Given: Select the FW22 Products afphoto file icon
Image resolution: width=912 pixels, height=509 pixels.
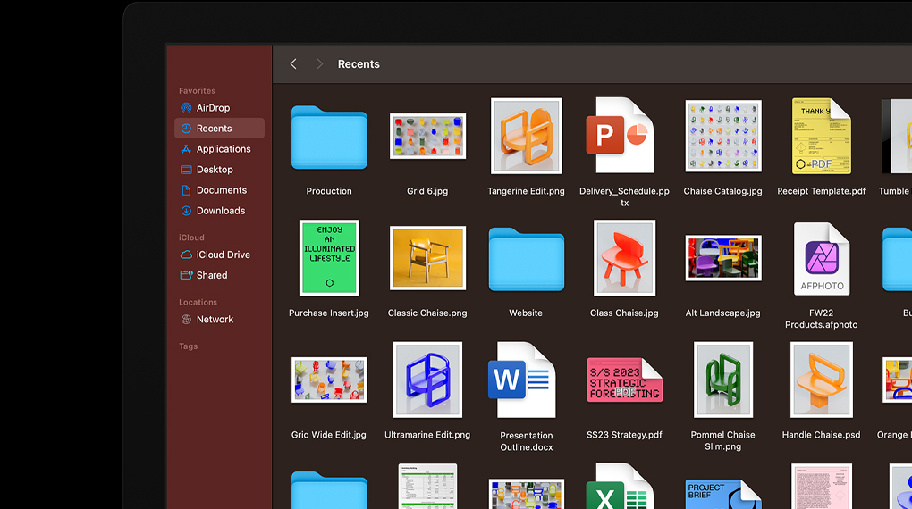Looking at the screenshot, I should [821, 259].
